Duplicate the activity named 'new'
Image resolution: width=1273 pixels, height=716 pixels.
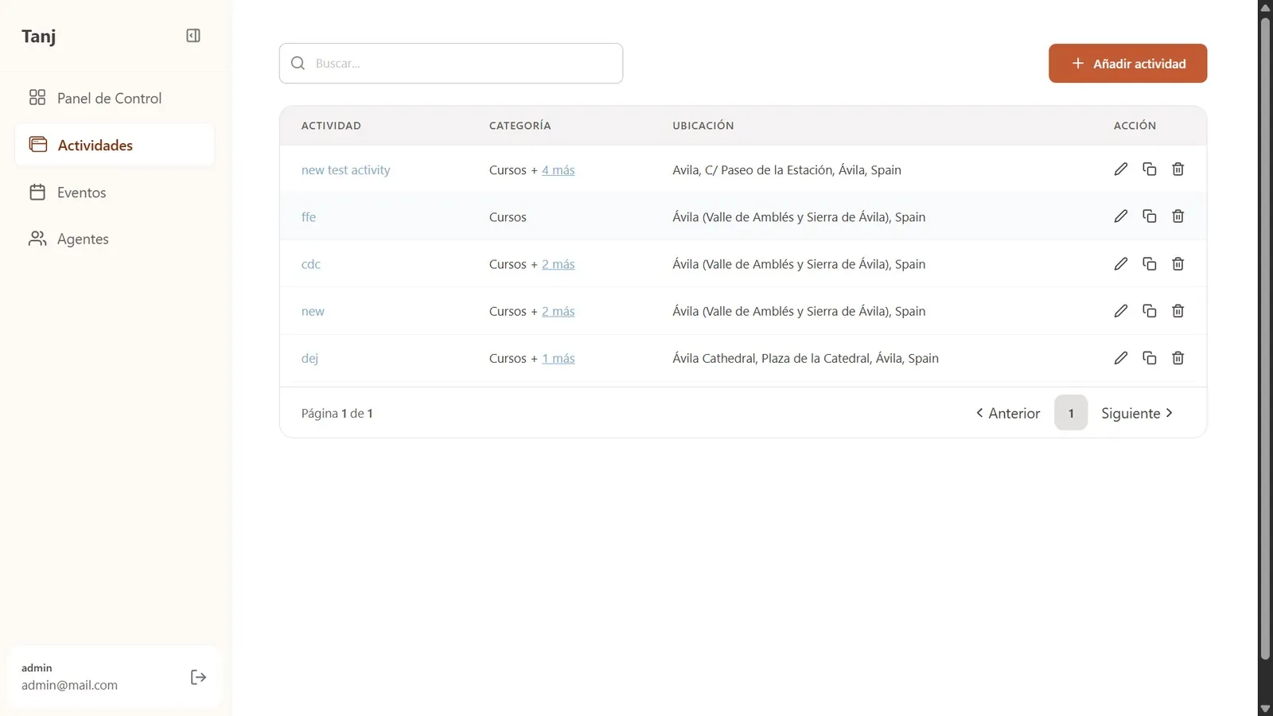point(1149,311)
